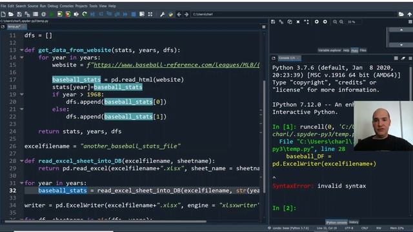This screenshot has width=413, height=232.
Task: Change to parent directory up-arrow icon
Action: coord(410,14)
